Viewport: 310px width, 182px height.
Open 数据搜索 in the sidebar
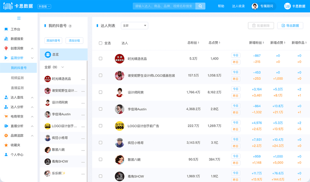click(x=17, y=39)
